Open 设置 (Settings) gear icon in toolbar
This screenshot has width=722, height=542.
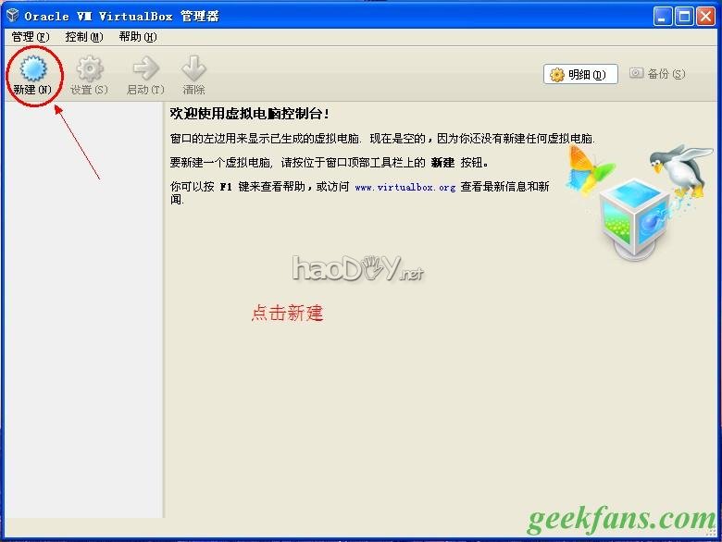click(89, 69)
